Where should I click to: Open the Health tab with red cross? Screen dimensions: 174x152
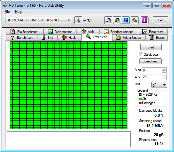click(x=70, y=38)
